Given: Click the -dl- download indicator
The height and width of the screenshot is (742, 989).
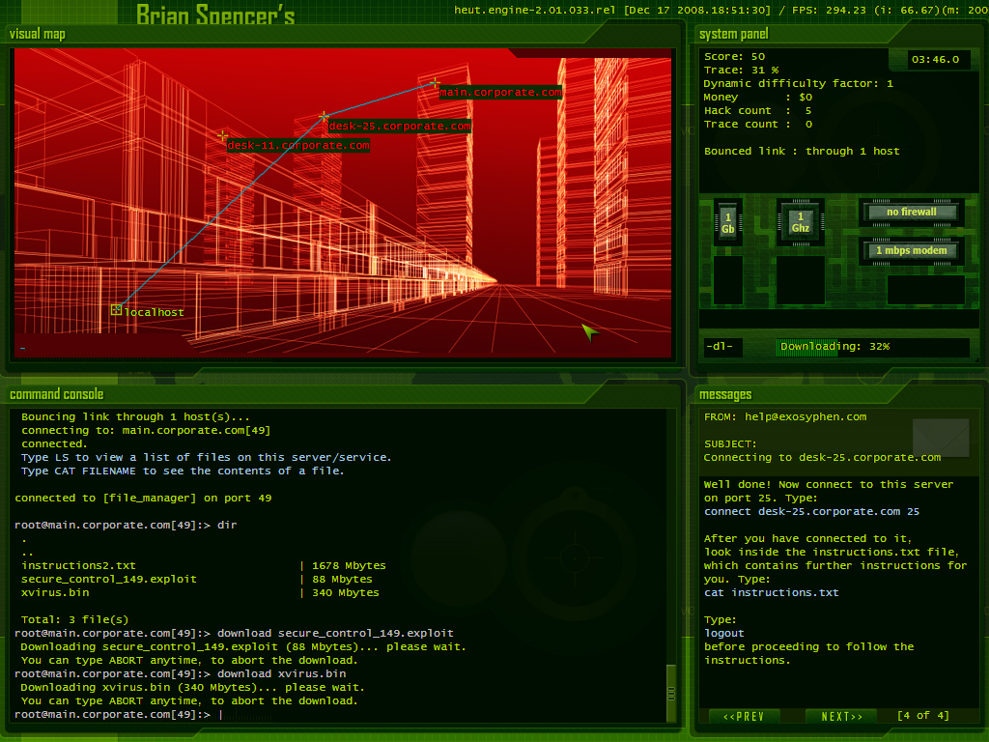Looking at the screenshot, I should pos(721,347).
